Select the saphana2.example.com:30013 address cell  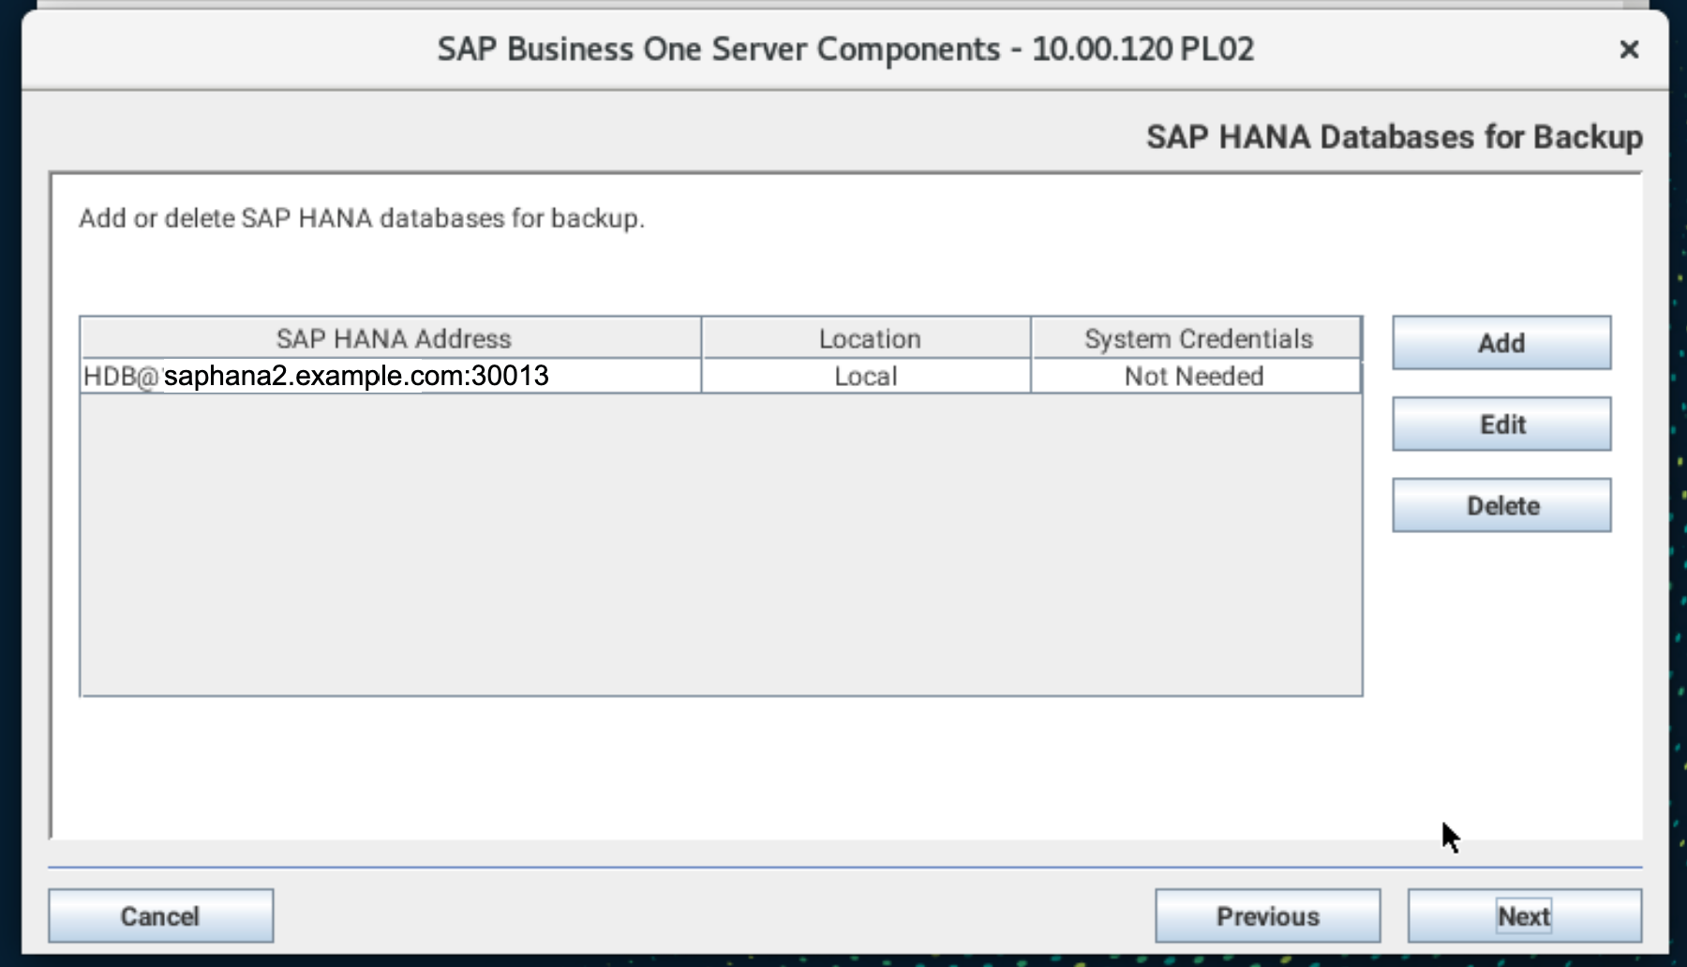click(x=391, y=376)
